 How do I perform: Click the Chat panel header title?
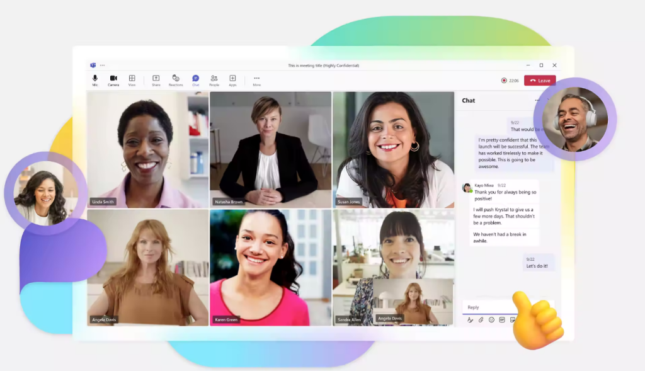[x=469, y=101]
